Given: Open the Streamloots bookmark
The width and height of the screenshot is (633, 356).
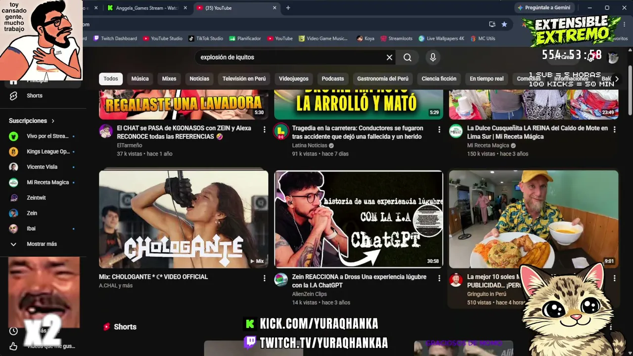Looking at the screenshot, I should pyautogui.click(x=396, y=39).
